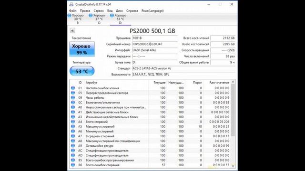Click the UASP (Serial ATA) interface field
The image size is (305, 171).
[x=155, y=50]
